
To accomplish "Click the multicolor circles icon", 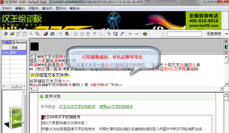I will click(145, 34).
